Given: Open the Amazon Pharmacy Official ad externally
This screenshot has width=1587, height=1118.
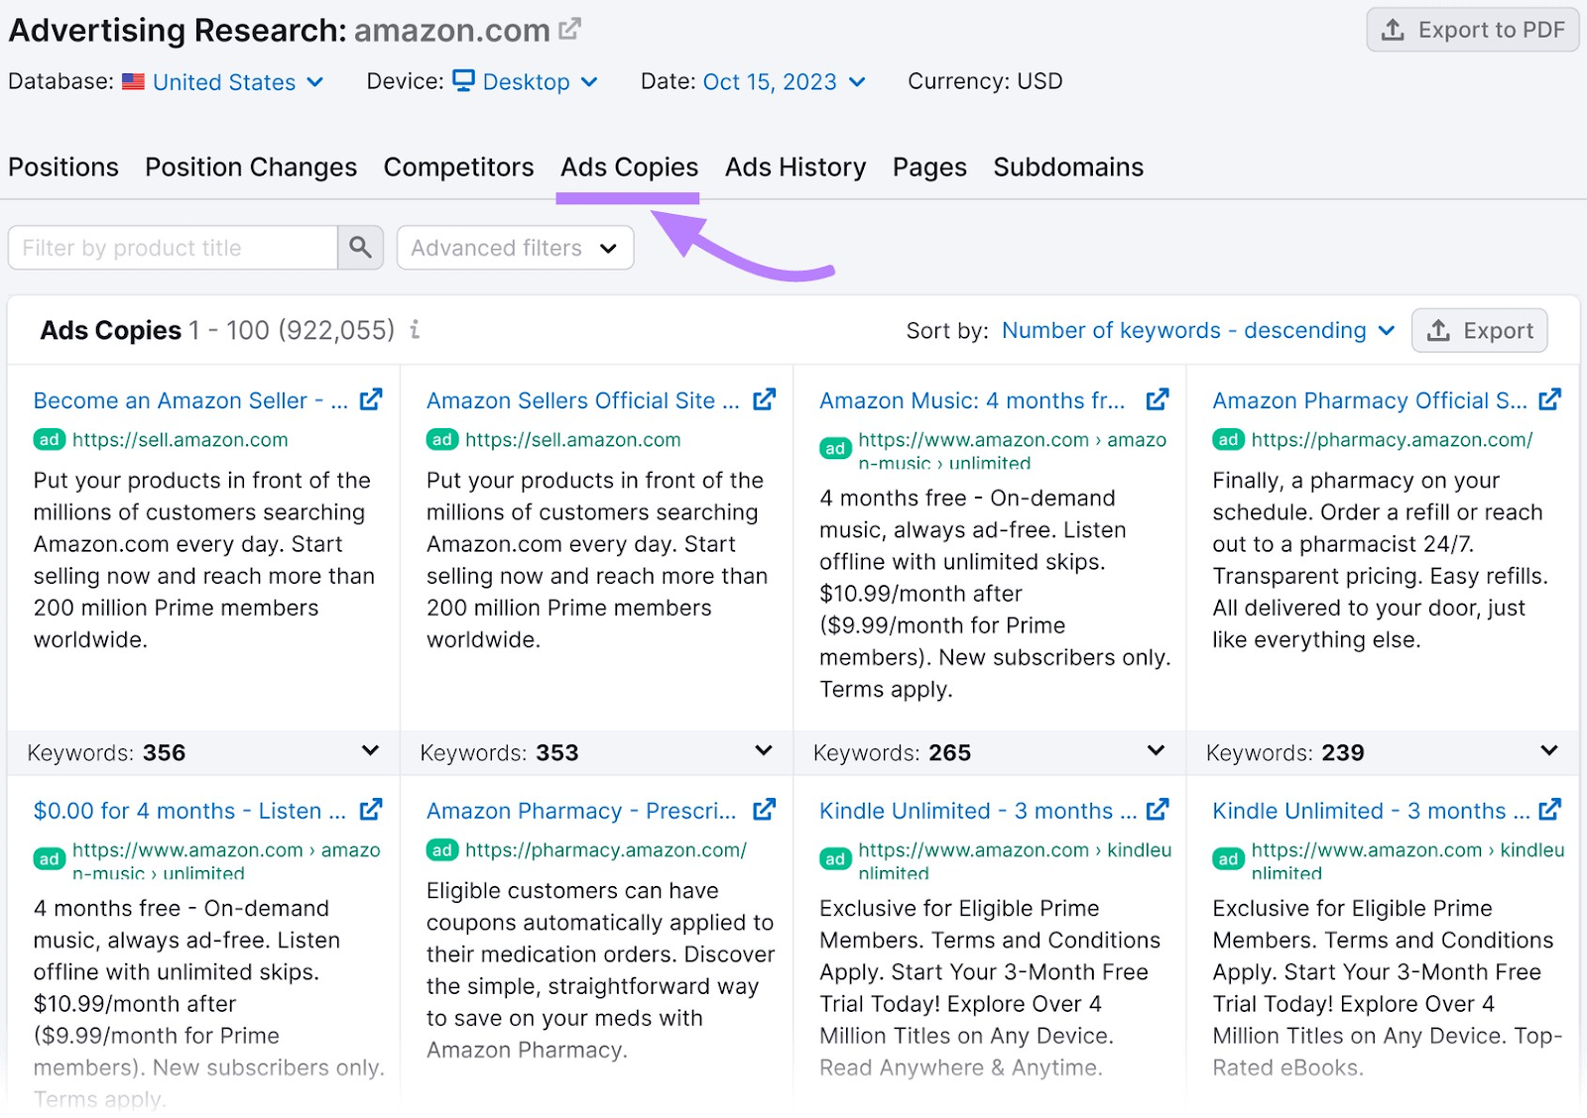Looking at the screenshot, I should click(x=1549, y=399).
